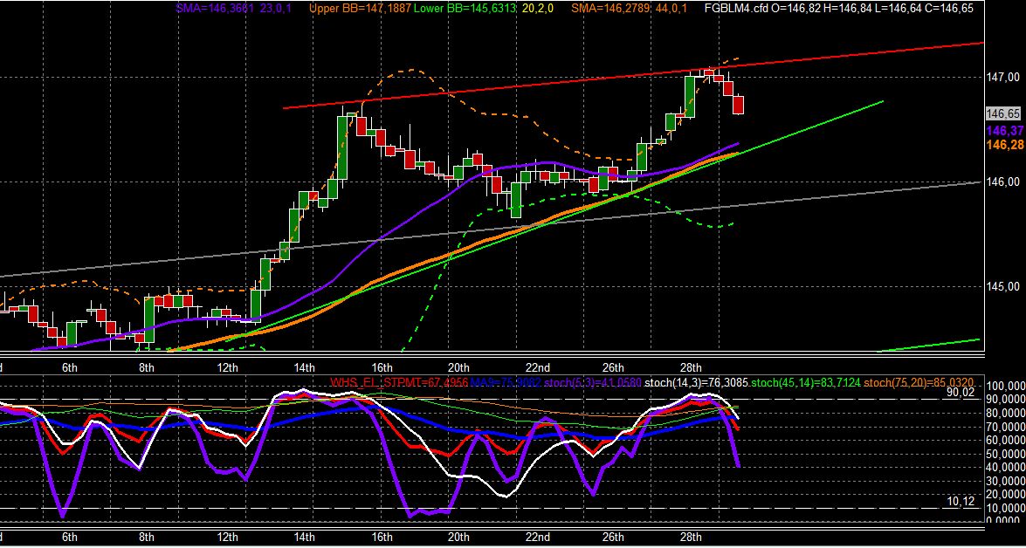Click 16th on the price chart date axis

(x=382, y=366)
